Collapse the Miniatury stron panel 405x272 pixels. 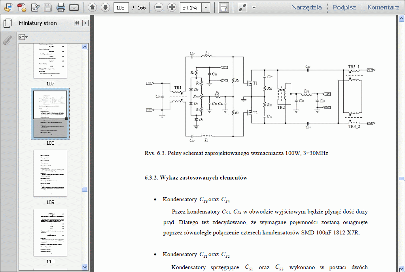point(77,23)
